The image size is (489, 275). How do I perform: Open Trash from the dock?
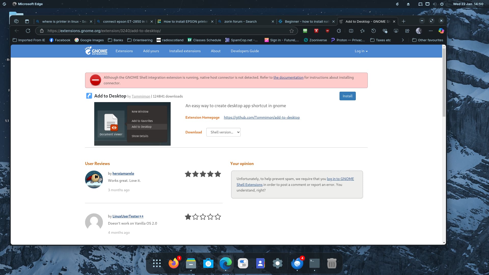(332, 263)
